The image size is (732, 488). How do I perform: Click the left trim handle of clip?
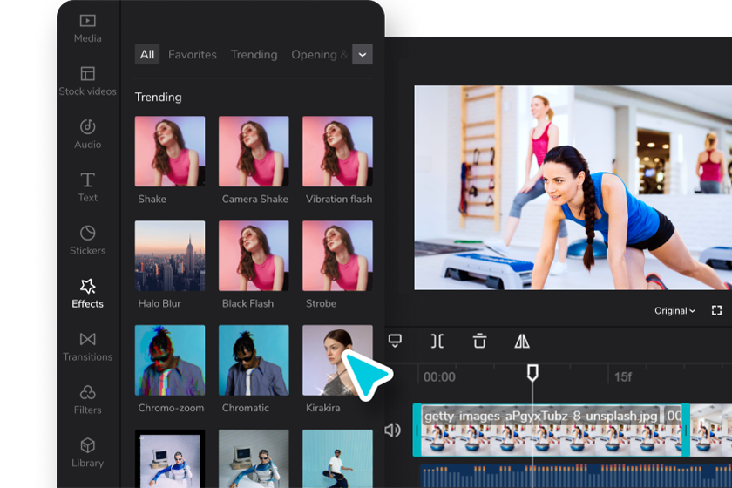(417, 430)
